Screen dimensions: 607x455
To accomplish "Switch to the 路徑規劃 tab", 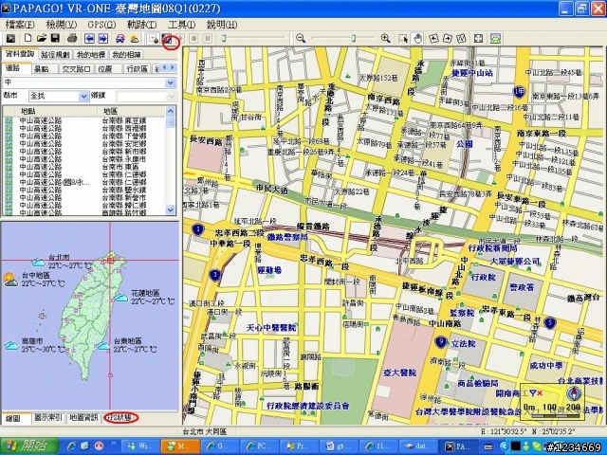I will (x=55, y=55).
